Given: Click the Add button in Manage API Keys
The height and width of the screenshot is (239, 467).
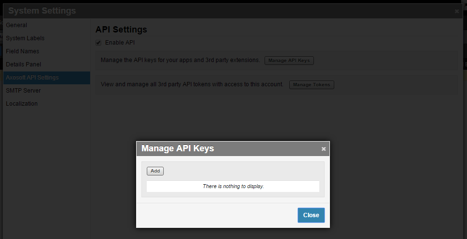Looking at the screenshot, I should pyautogui.click(x=155, y=171).
